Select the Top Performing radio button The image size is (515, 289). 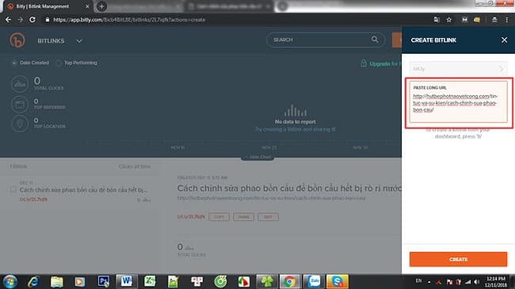coord(58,63)
